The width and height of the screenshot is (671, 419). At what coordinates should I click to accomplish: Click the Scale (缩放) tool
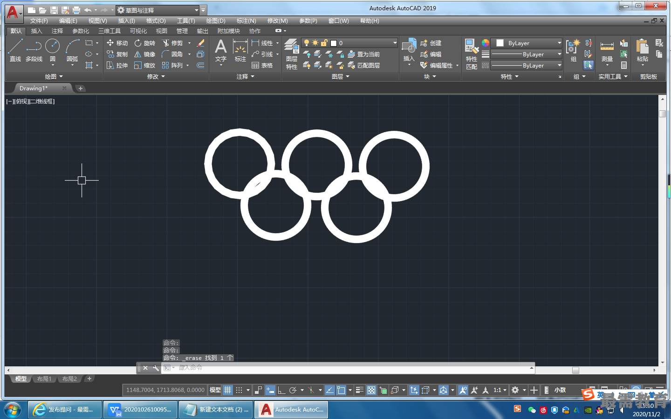click(144, 65)
